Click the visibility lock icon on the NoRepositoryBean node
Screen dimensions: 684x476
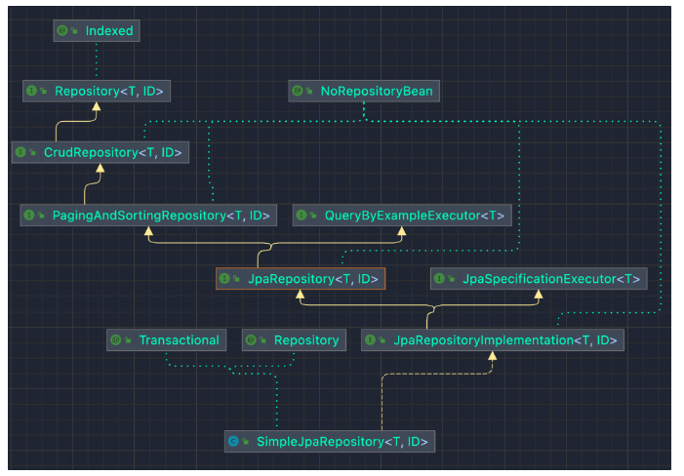pos(309,91)
